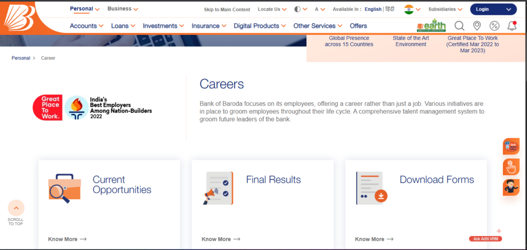Expand the Loans menu
Image resolution: width=527 pixels, height=250 pixels.
123,26
